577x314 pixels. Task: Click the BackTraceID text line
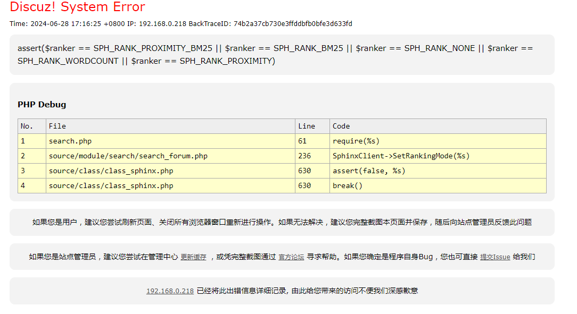tap(181, 24)
